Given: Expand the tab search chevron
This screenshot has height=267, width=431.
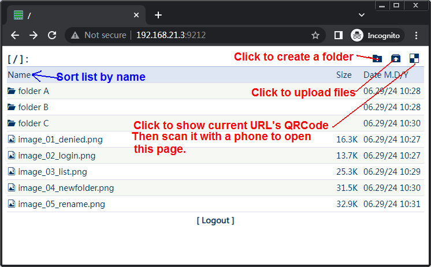Looking at the screenshot, I should pos(362,14).
